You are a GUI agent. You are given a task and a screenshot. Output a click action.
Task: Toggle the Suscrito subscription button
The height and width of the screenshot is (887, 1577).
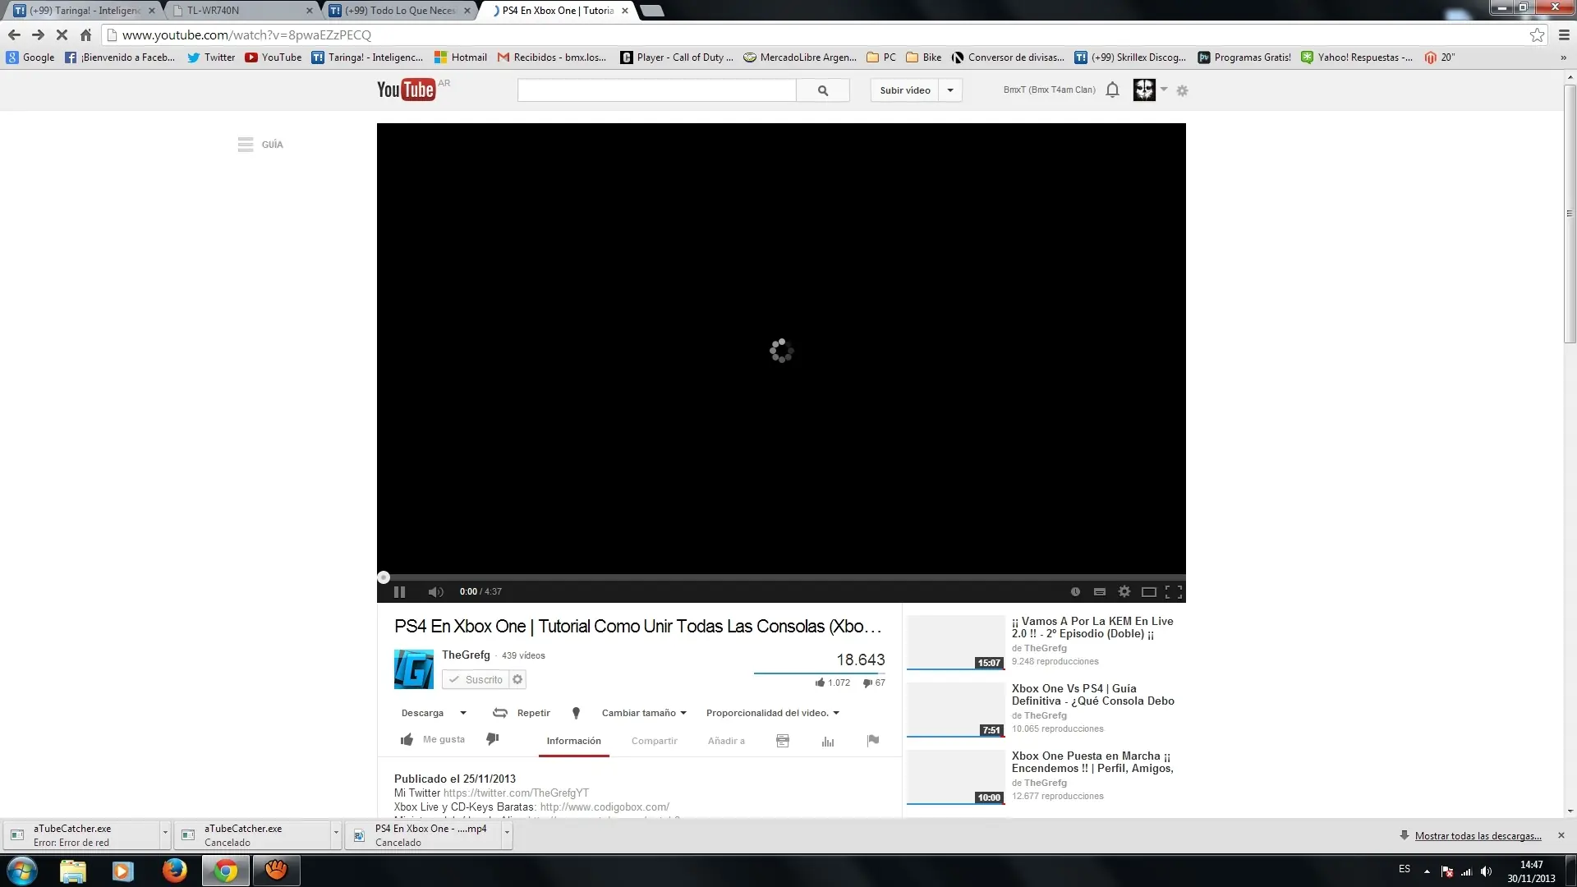coord(476,679)
